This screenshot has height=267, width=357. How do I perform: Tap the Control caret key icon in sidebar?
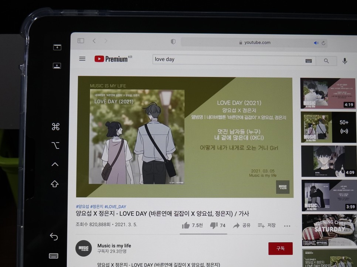(x=55, y=164)
